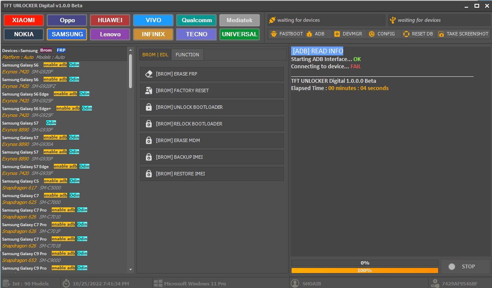Run the BROM ERASE FRP function
Image resolution: width=492 pixels, height=288 pixels.
(212, 74)
